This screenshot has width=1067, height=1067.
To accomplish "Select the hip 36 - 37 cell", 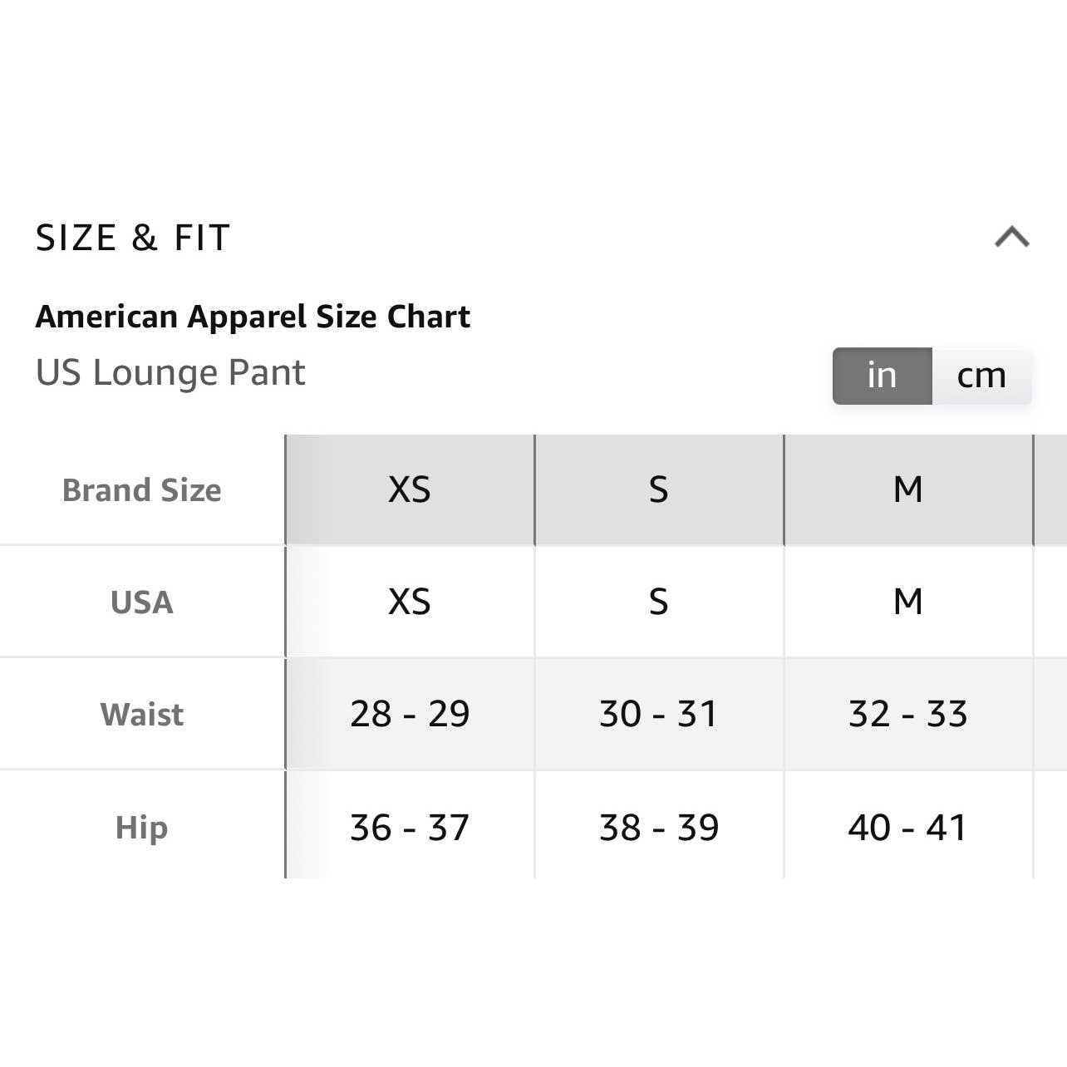I will click(410, 827).
